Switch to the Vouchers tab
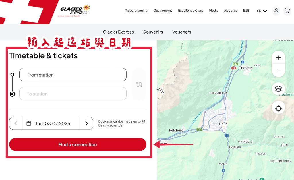294x180 pixels. coord(182,32)
